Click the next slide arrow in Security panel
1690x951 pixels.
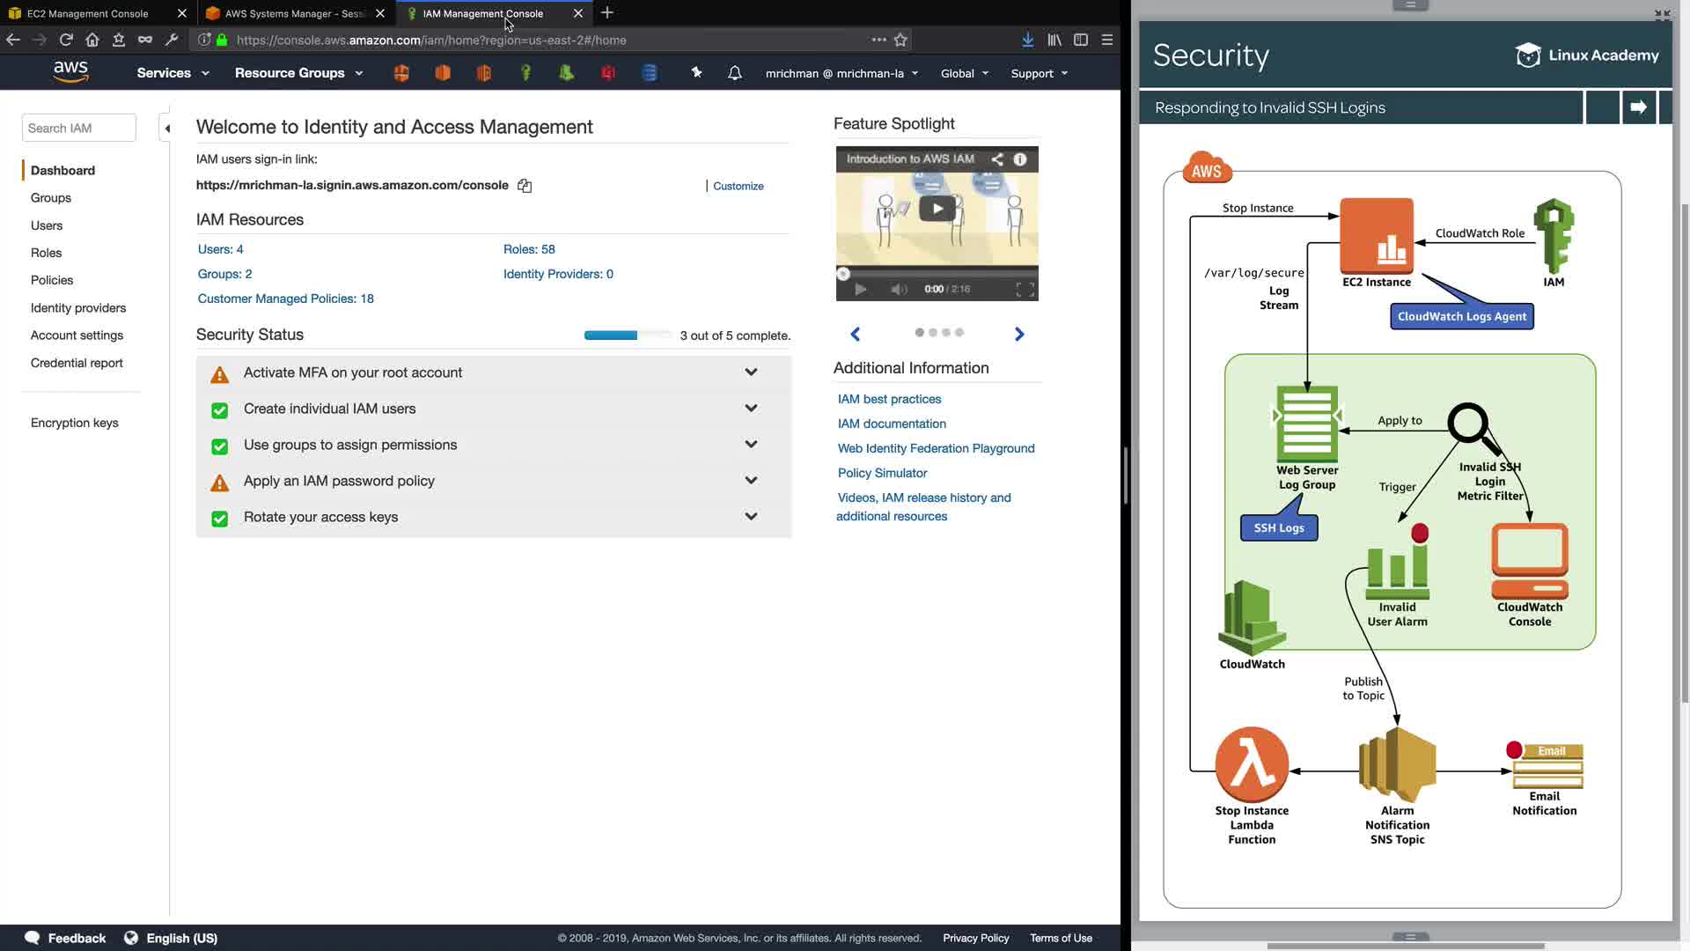(1638, 107)
